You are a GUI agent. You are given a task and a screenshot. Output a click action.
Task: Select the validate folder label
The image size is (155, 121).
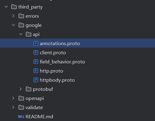34,108
